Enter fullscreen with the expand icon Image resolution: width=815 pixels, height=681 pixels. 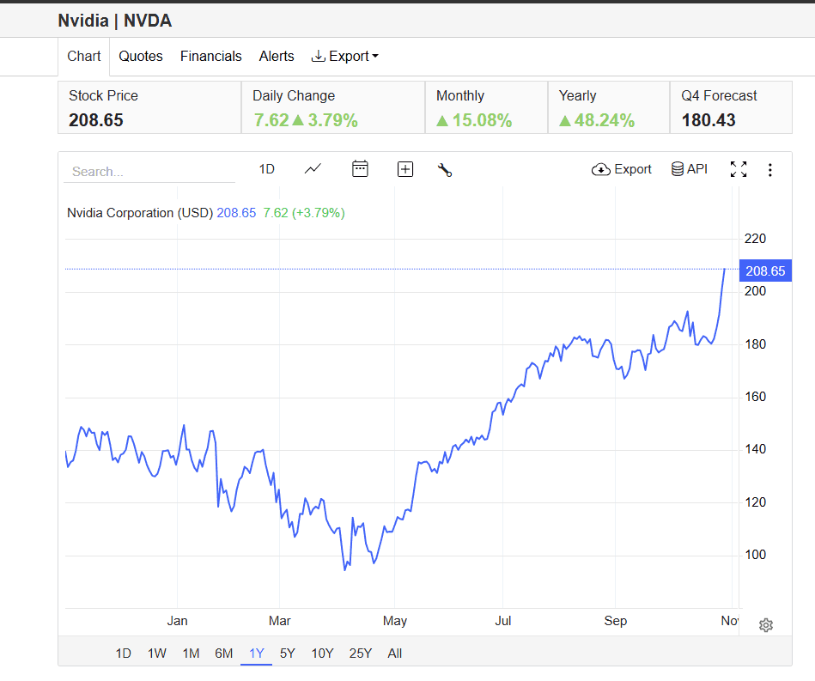(739, 169)
